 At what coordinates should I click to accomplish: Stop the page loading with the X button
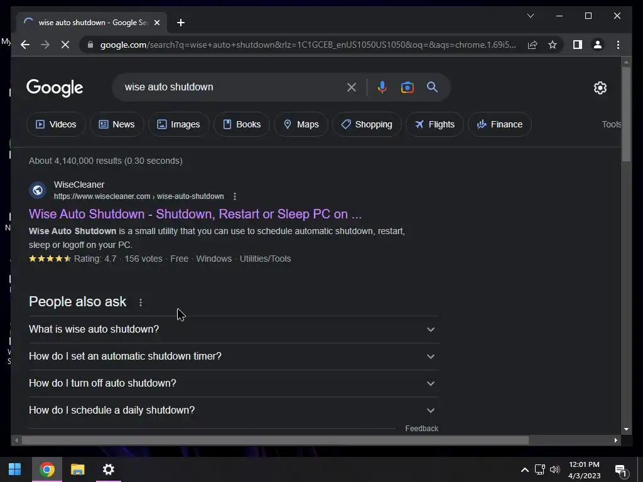pos(65,45)
